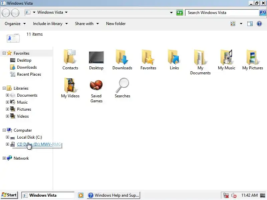The width and height of the screenshot is (267, 200).
Task: Select Music library in sidebar
Action: pos(22,102)
